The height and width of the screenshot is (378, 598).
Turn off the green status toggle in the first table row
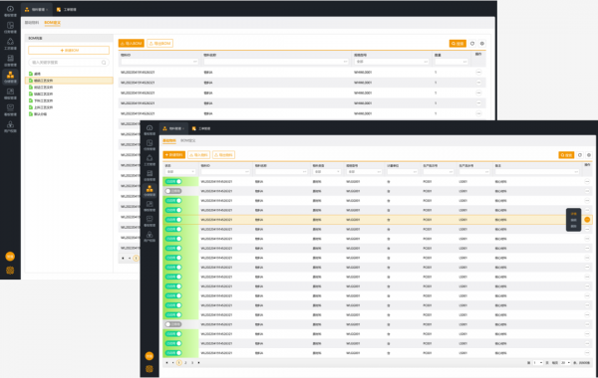point(173,182)
